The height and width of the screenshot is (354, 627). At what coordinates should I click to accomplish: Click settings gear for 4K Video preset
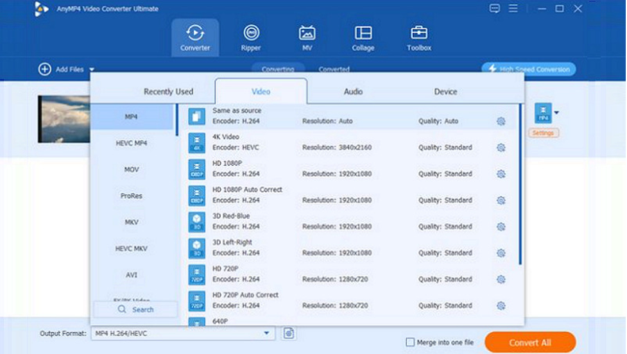click(501, 147)
